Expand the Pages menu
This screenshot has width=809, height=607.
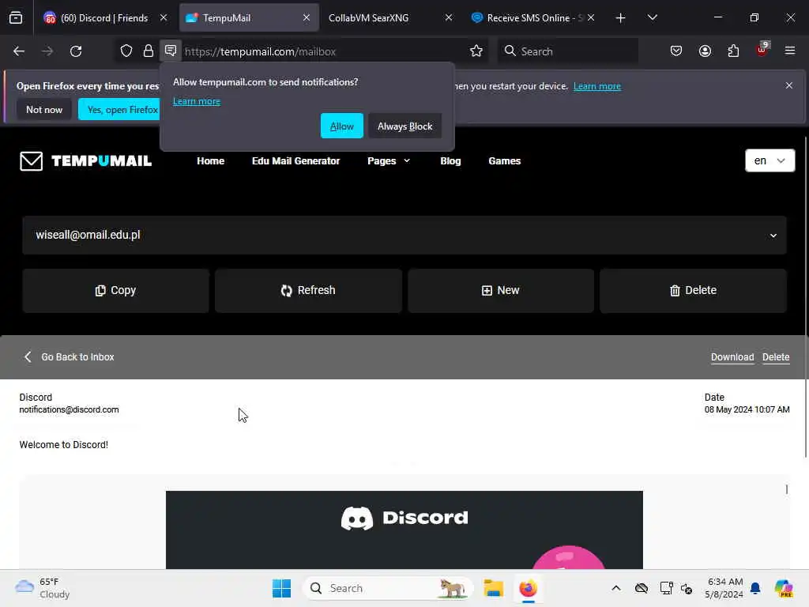389,161
